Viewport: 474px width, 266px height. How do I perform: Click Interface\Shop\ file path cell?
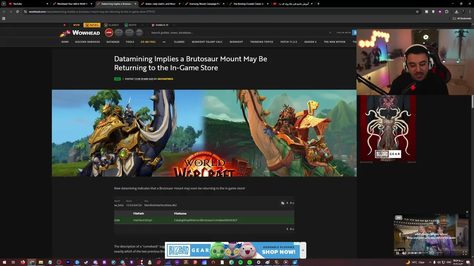[143, 220]
